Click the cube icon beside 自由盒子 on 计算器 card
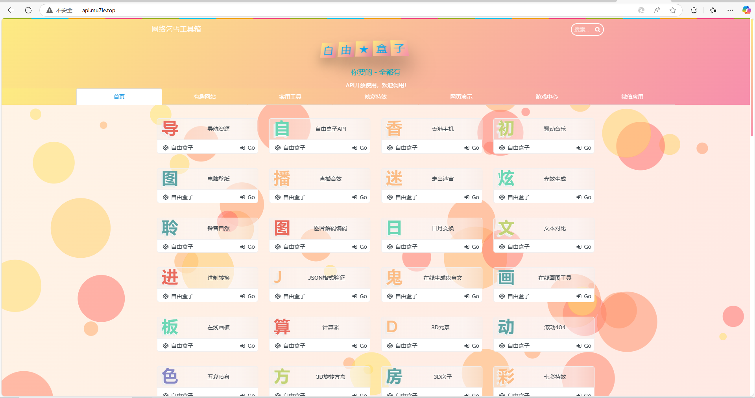The height and width of the screenshot is (398, 755). (x=277, y=345)
